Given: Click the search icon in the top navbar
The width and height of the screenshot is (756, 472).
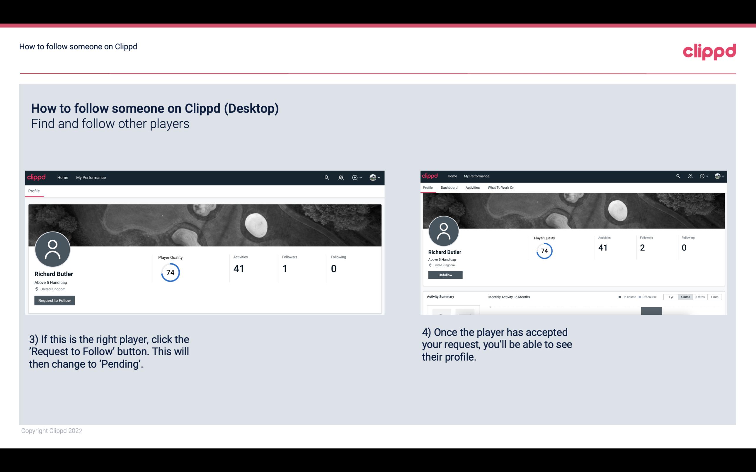Looking at the screenshot, I should coord(326,177).
